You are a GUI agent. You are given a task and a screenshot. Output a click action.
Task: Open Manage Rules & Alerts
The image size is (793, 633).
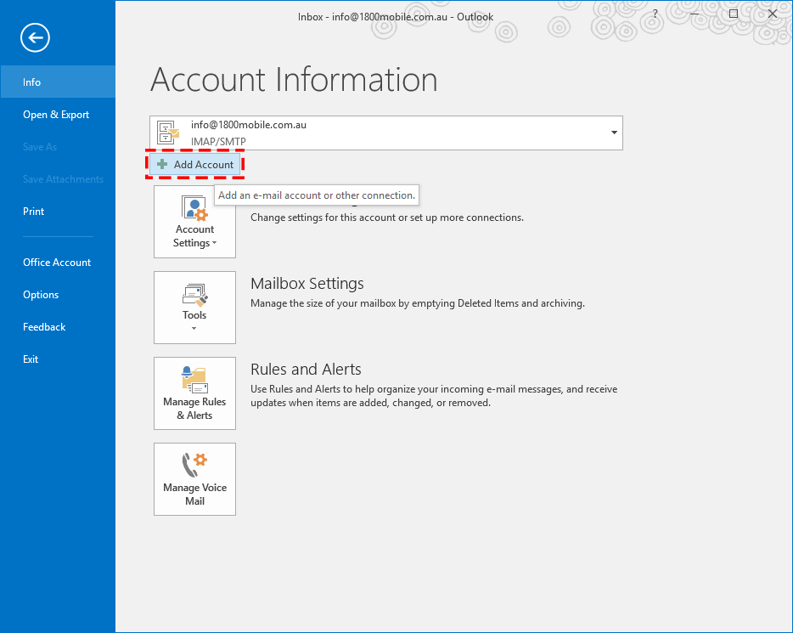pyautogui.click(x=194, y=393)
